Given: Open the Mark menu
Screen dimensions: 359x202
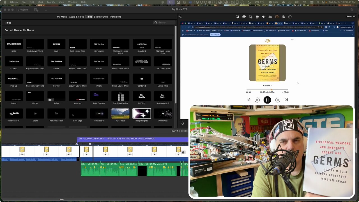Looking at the screenshot, I should [40, 2].
